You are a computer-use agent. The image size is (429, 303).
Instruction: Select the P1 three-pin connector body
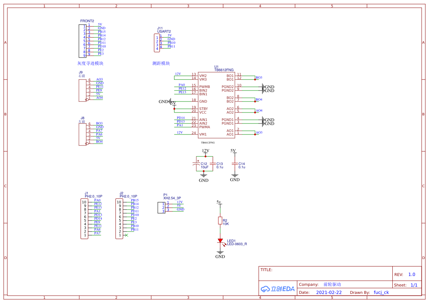(161, 208)
